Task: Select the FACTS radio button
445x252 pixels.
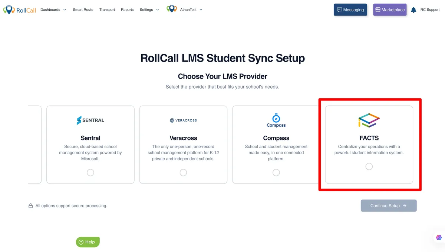Action: 369,167
